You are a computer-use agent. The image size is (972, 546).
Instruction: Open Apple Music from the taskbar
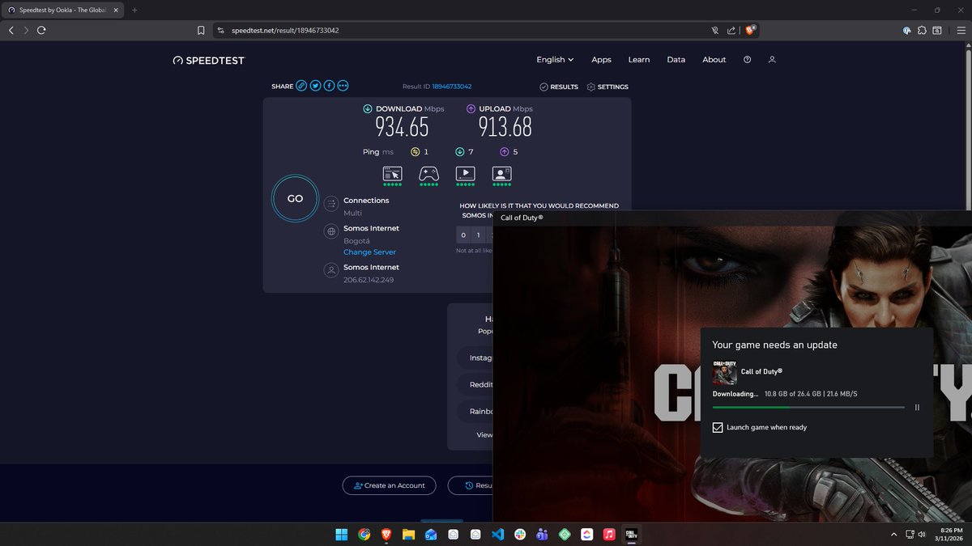[608, 535]
